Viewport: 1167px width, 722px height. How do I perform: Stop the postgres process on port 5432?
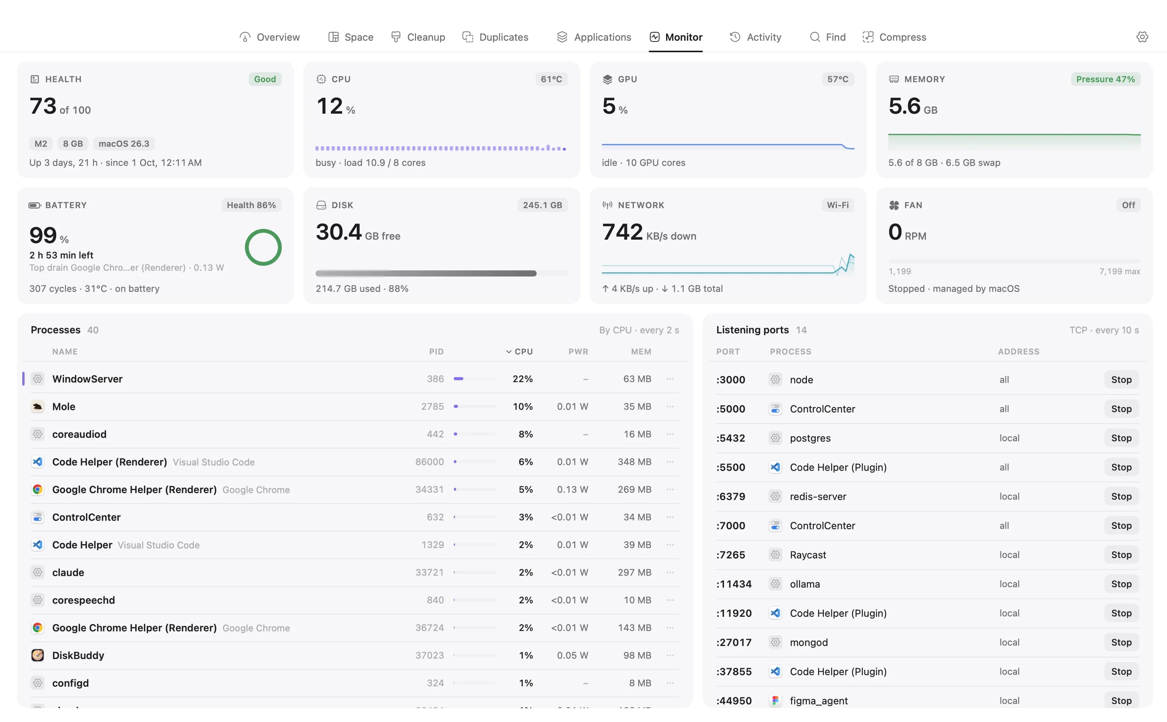(1121, 438)
